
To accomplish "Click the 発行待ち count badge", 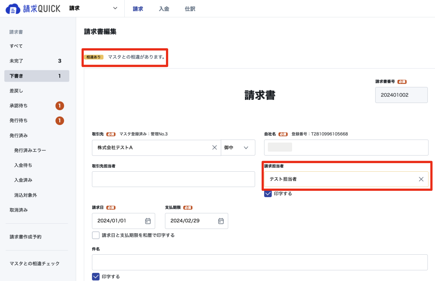I will 60,121.
